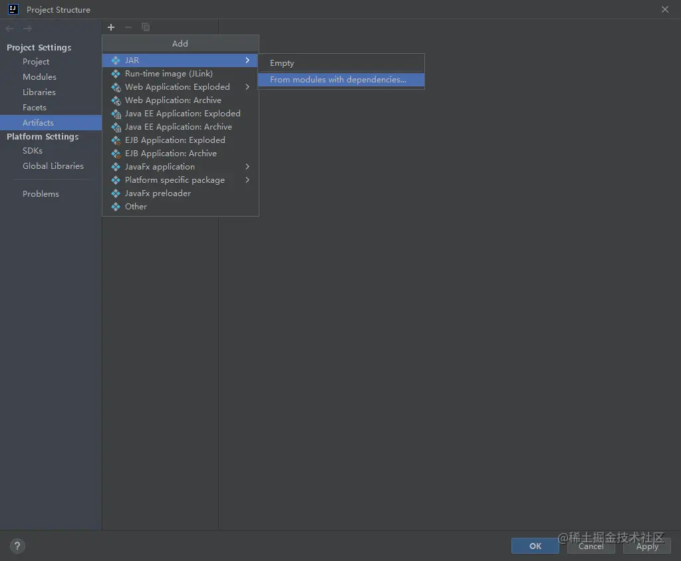
Task: Click the plus Add artifact icon
Action: coord(111,27)
